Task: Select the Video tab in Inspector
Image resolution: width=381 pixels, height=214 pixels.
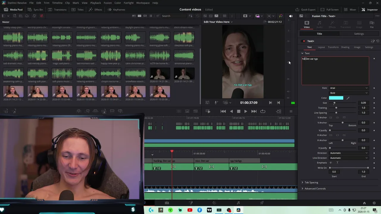Action: [307, 25]
